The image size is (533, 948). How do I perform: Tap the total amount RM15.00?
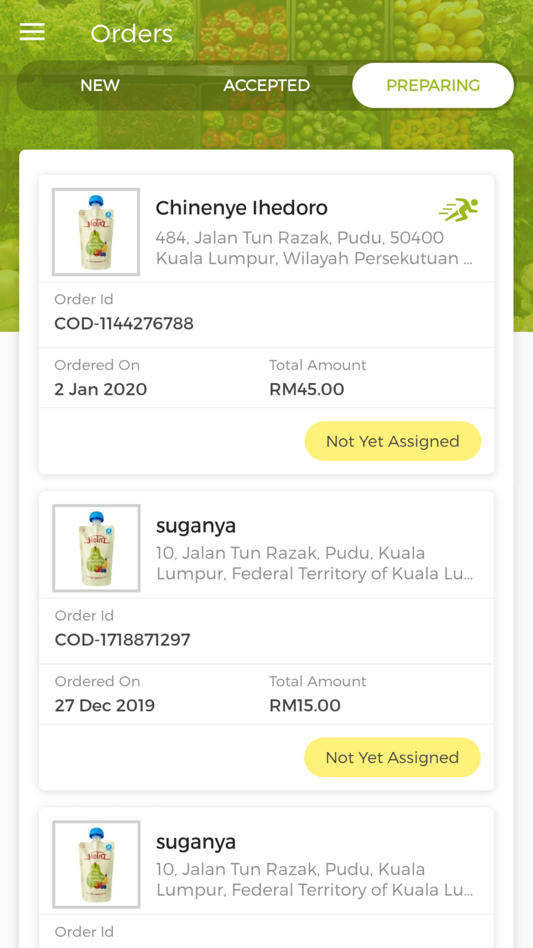[305, 705]
